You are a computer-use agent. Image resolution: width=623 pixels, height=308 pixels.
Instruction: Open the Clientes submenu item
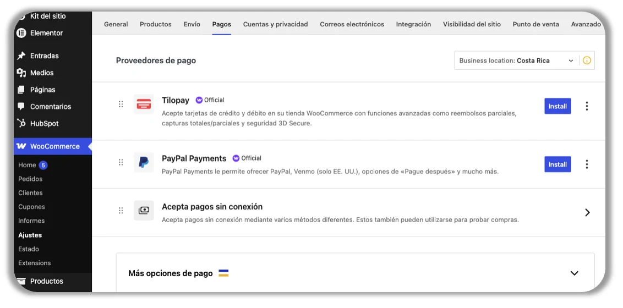tap(30, 193)
